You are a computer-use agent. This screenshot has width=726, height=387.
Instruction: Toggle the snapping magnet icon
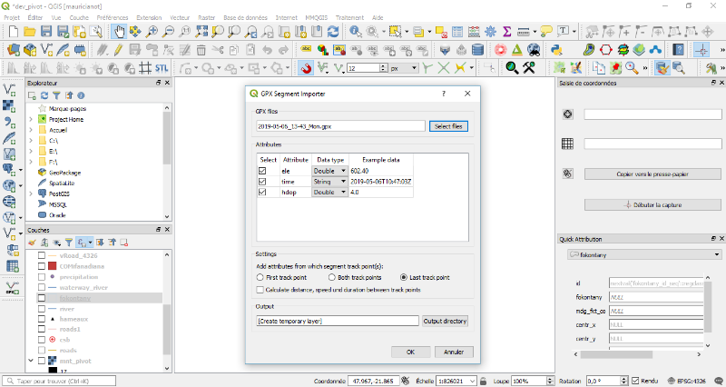pos(307,67)
